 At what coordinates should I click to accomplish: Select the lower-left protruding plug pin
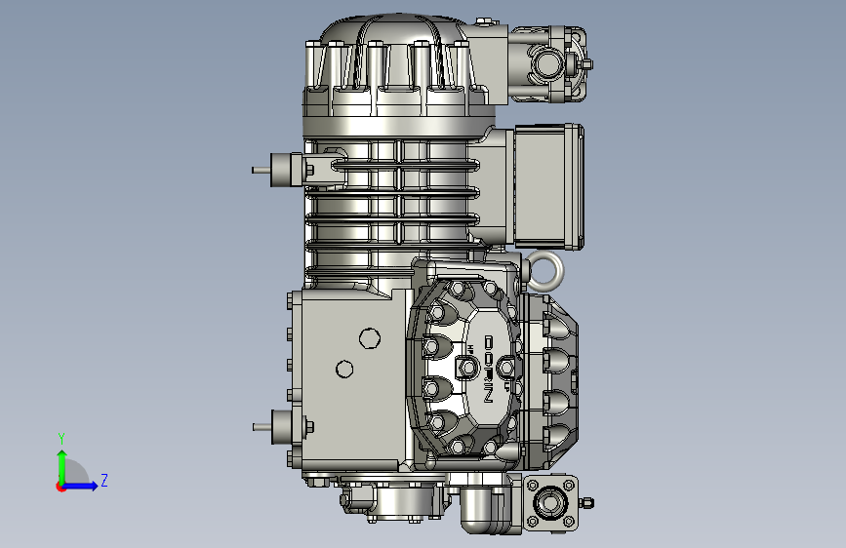pos(262,427)
